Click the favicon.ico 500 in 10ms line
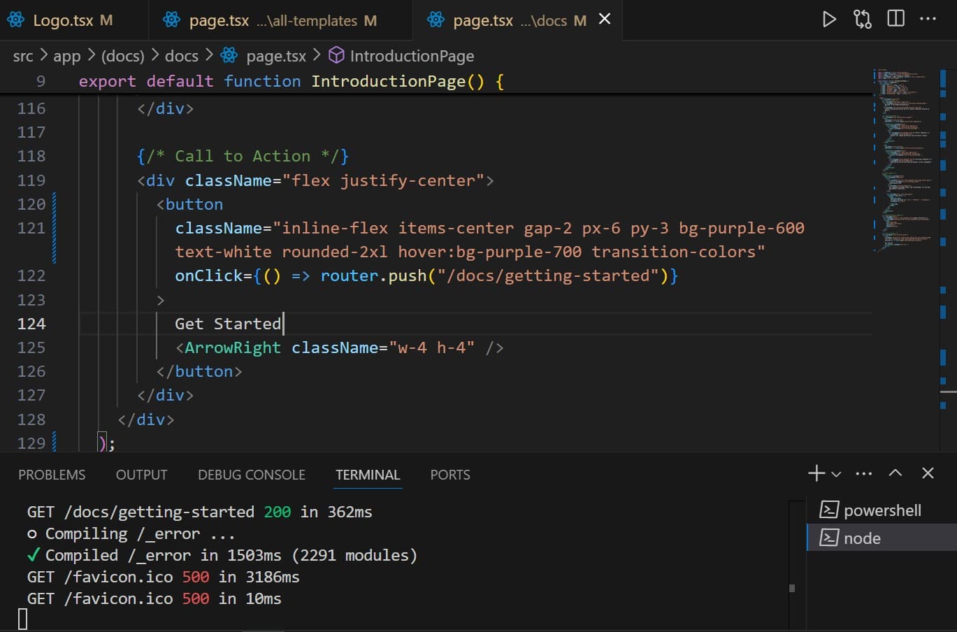 pos(154,599)
